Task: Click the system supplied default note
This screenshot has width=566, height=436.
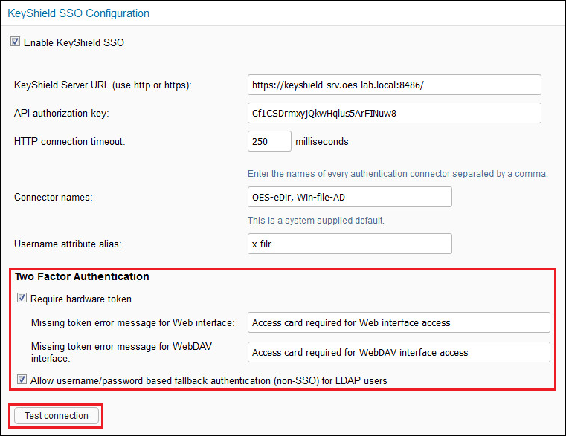Action: 315,221
